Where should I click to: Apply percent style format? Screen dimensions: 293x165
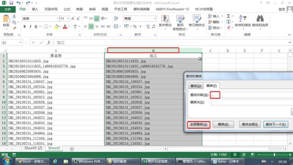click(135, 27)
